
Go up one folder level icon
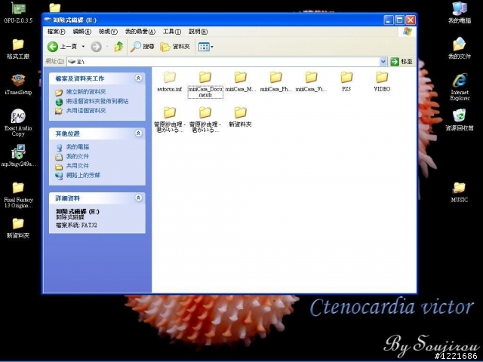pos(118,47)
